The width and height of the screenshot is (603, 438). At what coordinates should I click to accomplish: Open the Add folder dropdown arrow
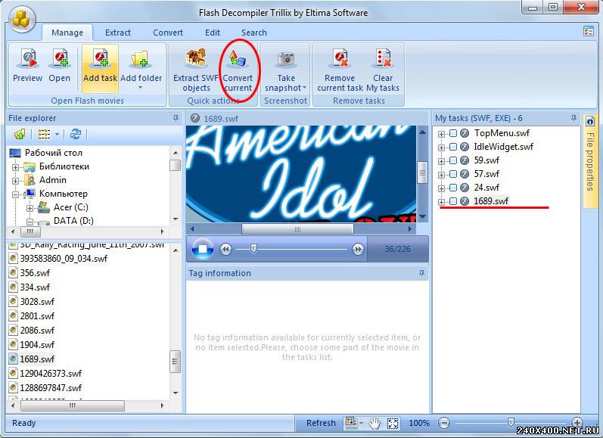(141, 88)
